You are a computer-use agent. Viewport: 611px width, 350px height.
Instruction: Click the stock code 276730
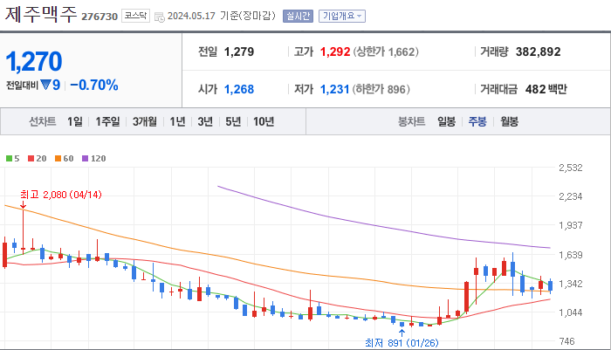click(x=100, y=17)
